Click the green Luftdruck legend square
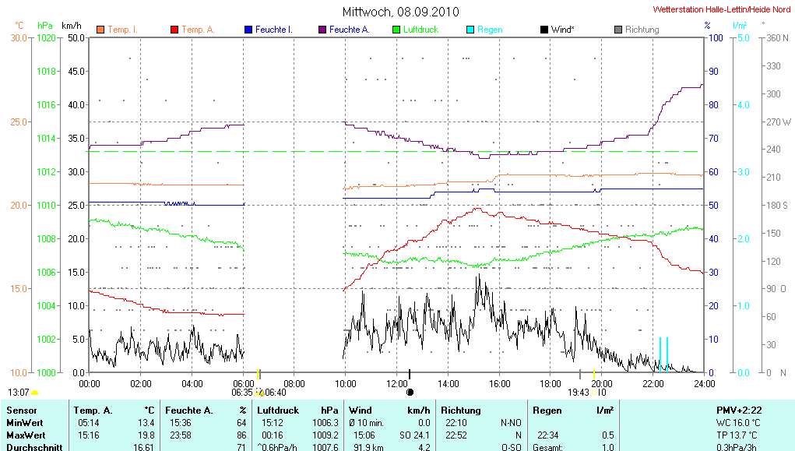Viewport: 795px width, 451px height. (x=396, y=30)
